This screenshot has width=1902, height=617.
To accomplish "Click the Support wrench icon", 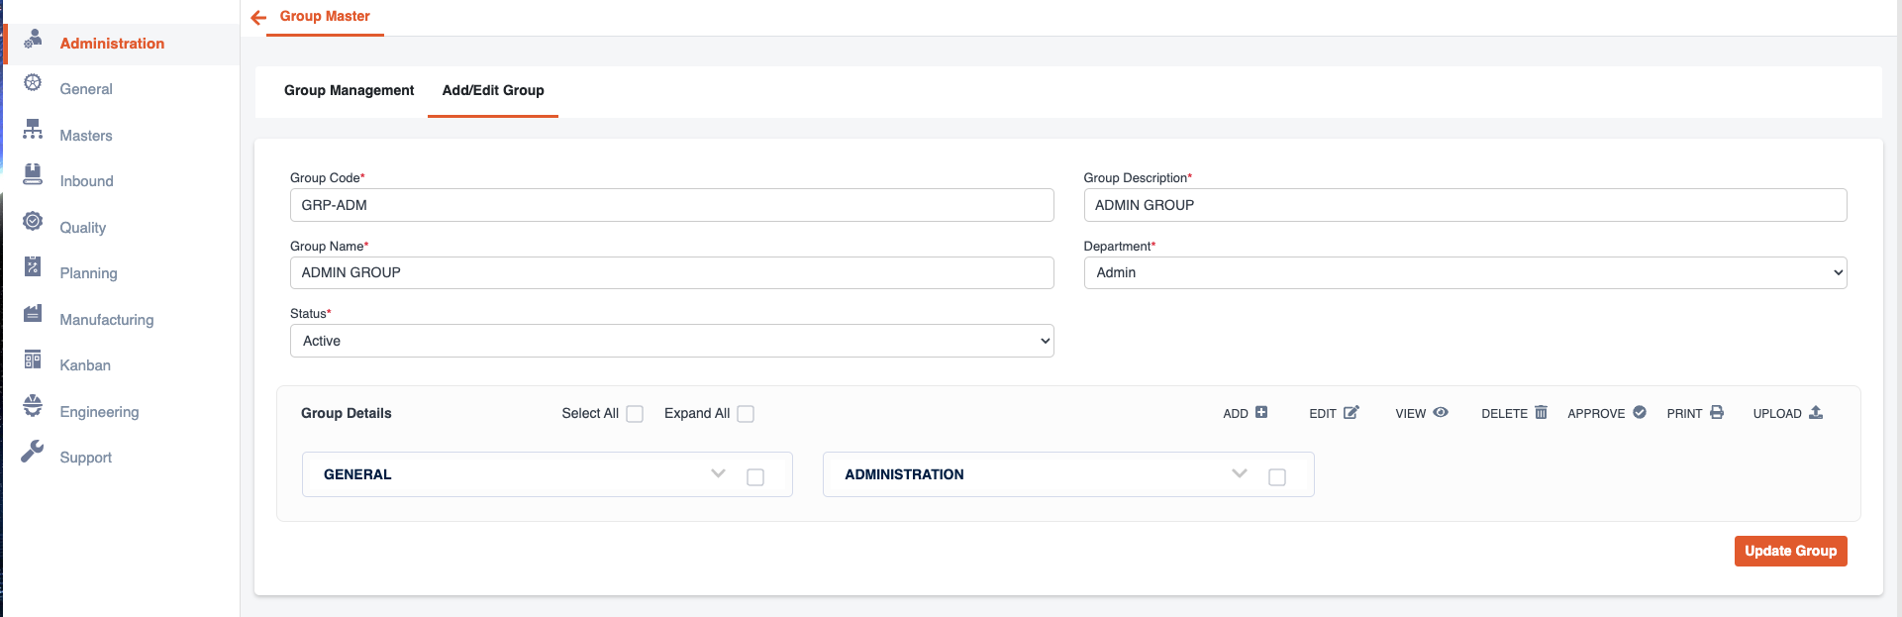I will 33,452.
